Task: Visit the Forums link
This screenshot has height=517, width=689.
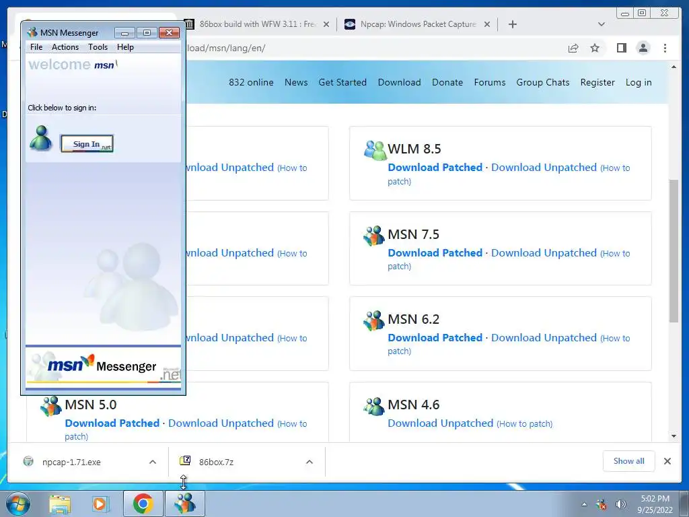Action: (490, 82)
